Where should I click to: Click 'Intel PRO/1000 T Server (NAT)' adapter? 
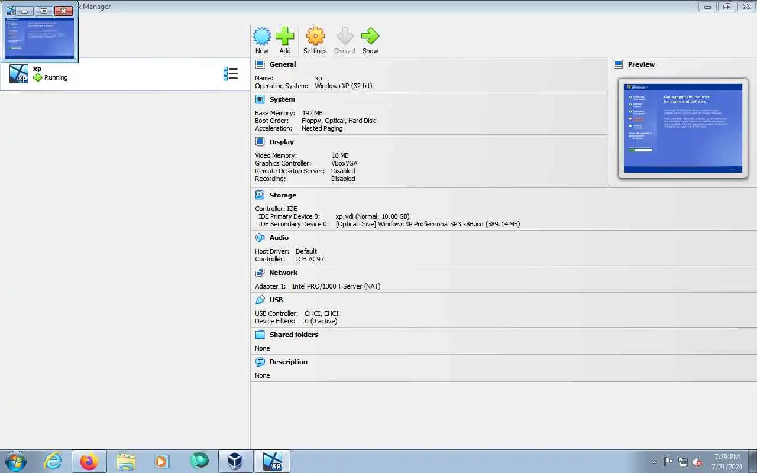pyautogui.click(x=337, y=286)
